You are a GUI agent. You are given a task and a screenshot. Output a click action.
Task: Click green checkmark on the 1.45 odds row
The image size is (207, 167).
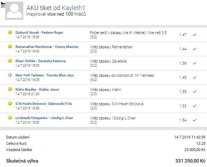(194, 77)
